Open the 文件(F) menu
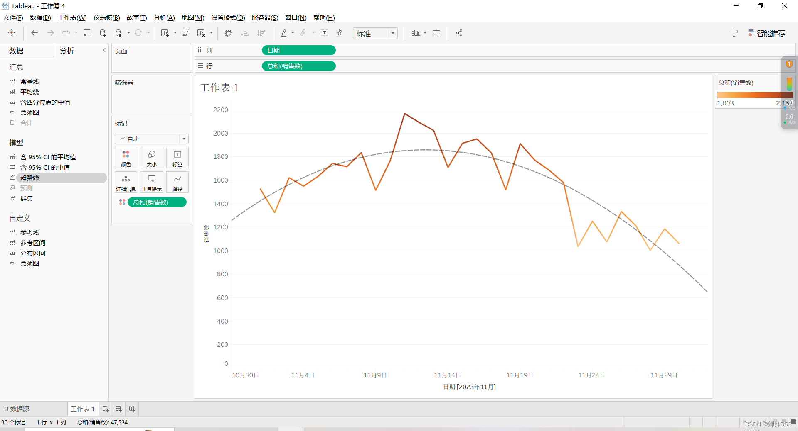 (13, 17)
